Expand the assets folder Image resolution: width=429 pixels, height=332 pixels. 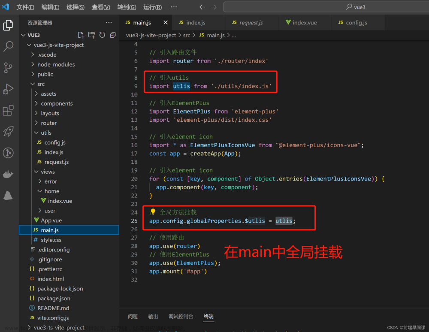[69, 94]
